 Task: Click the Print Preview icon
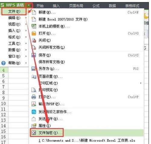coord(34,90)
